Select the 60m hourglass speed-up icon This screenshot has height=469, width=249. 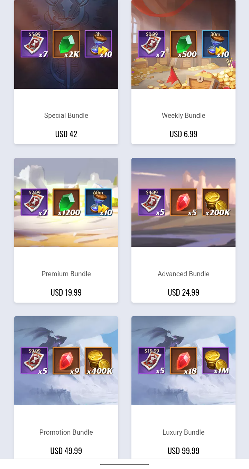[98, 202]
